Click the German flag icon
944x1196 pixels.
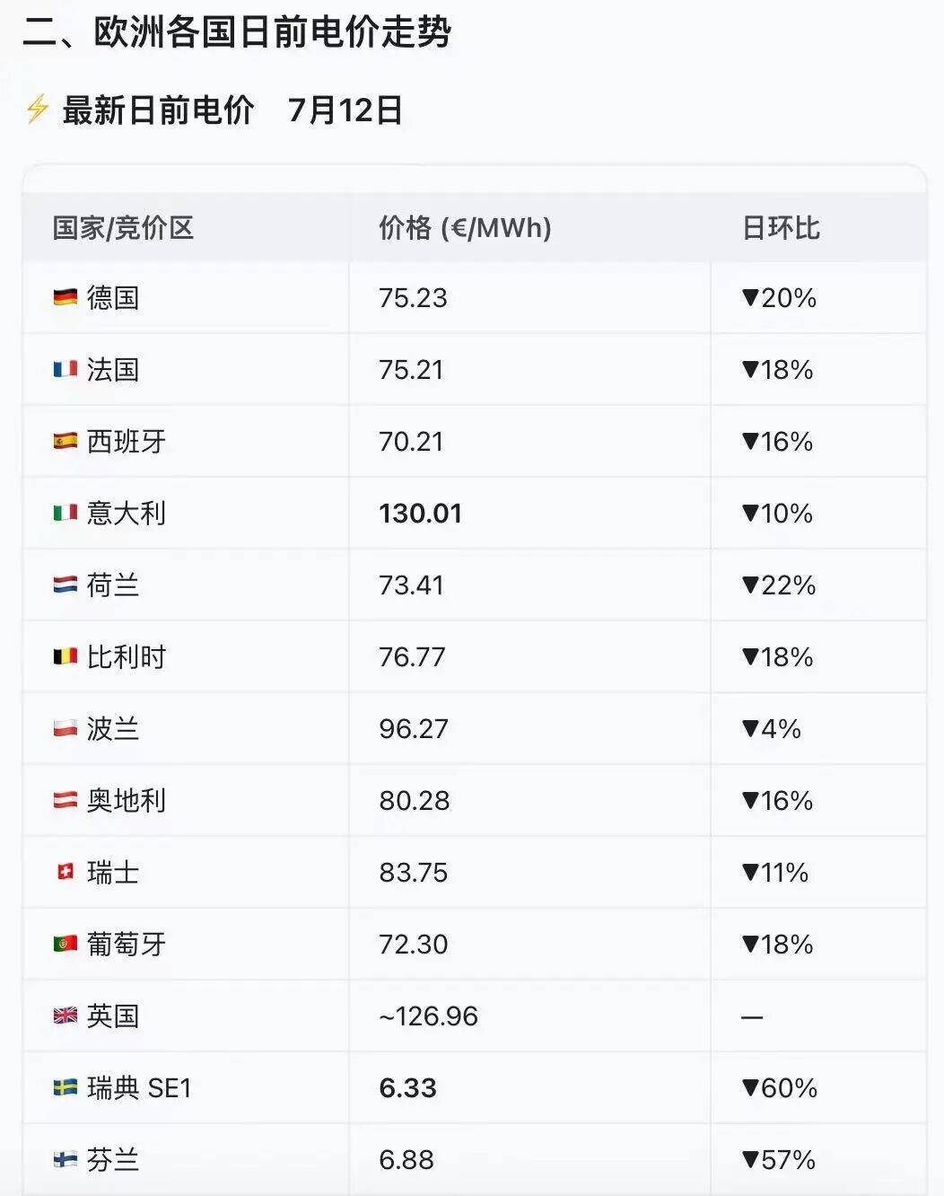[x=66, y=297]
